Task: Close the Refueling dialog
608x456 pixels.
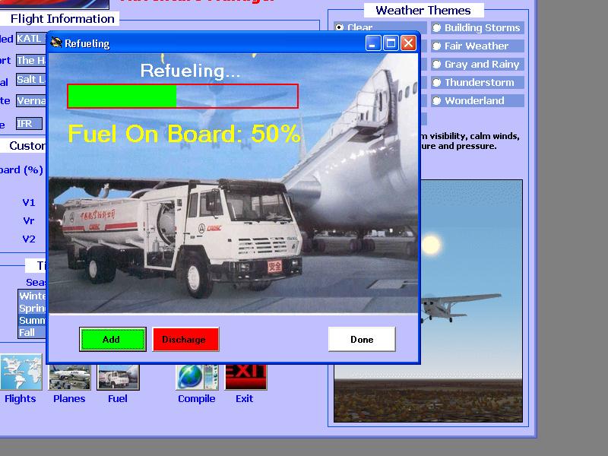Action: (408, 43)
